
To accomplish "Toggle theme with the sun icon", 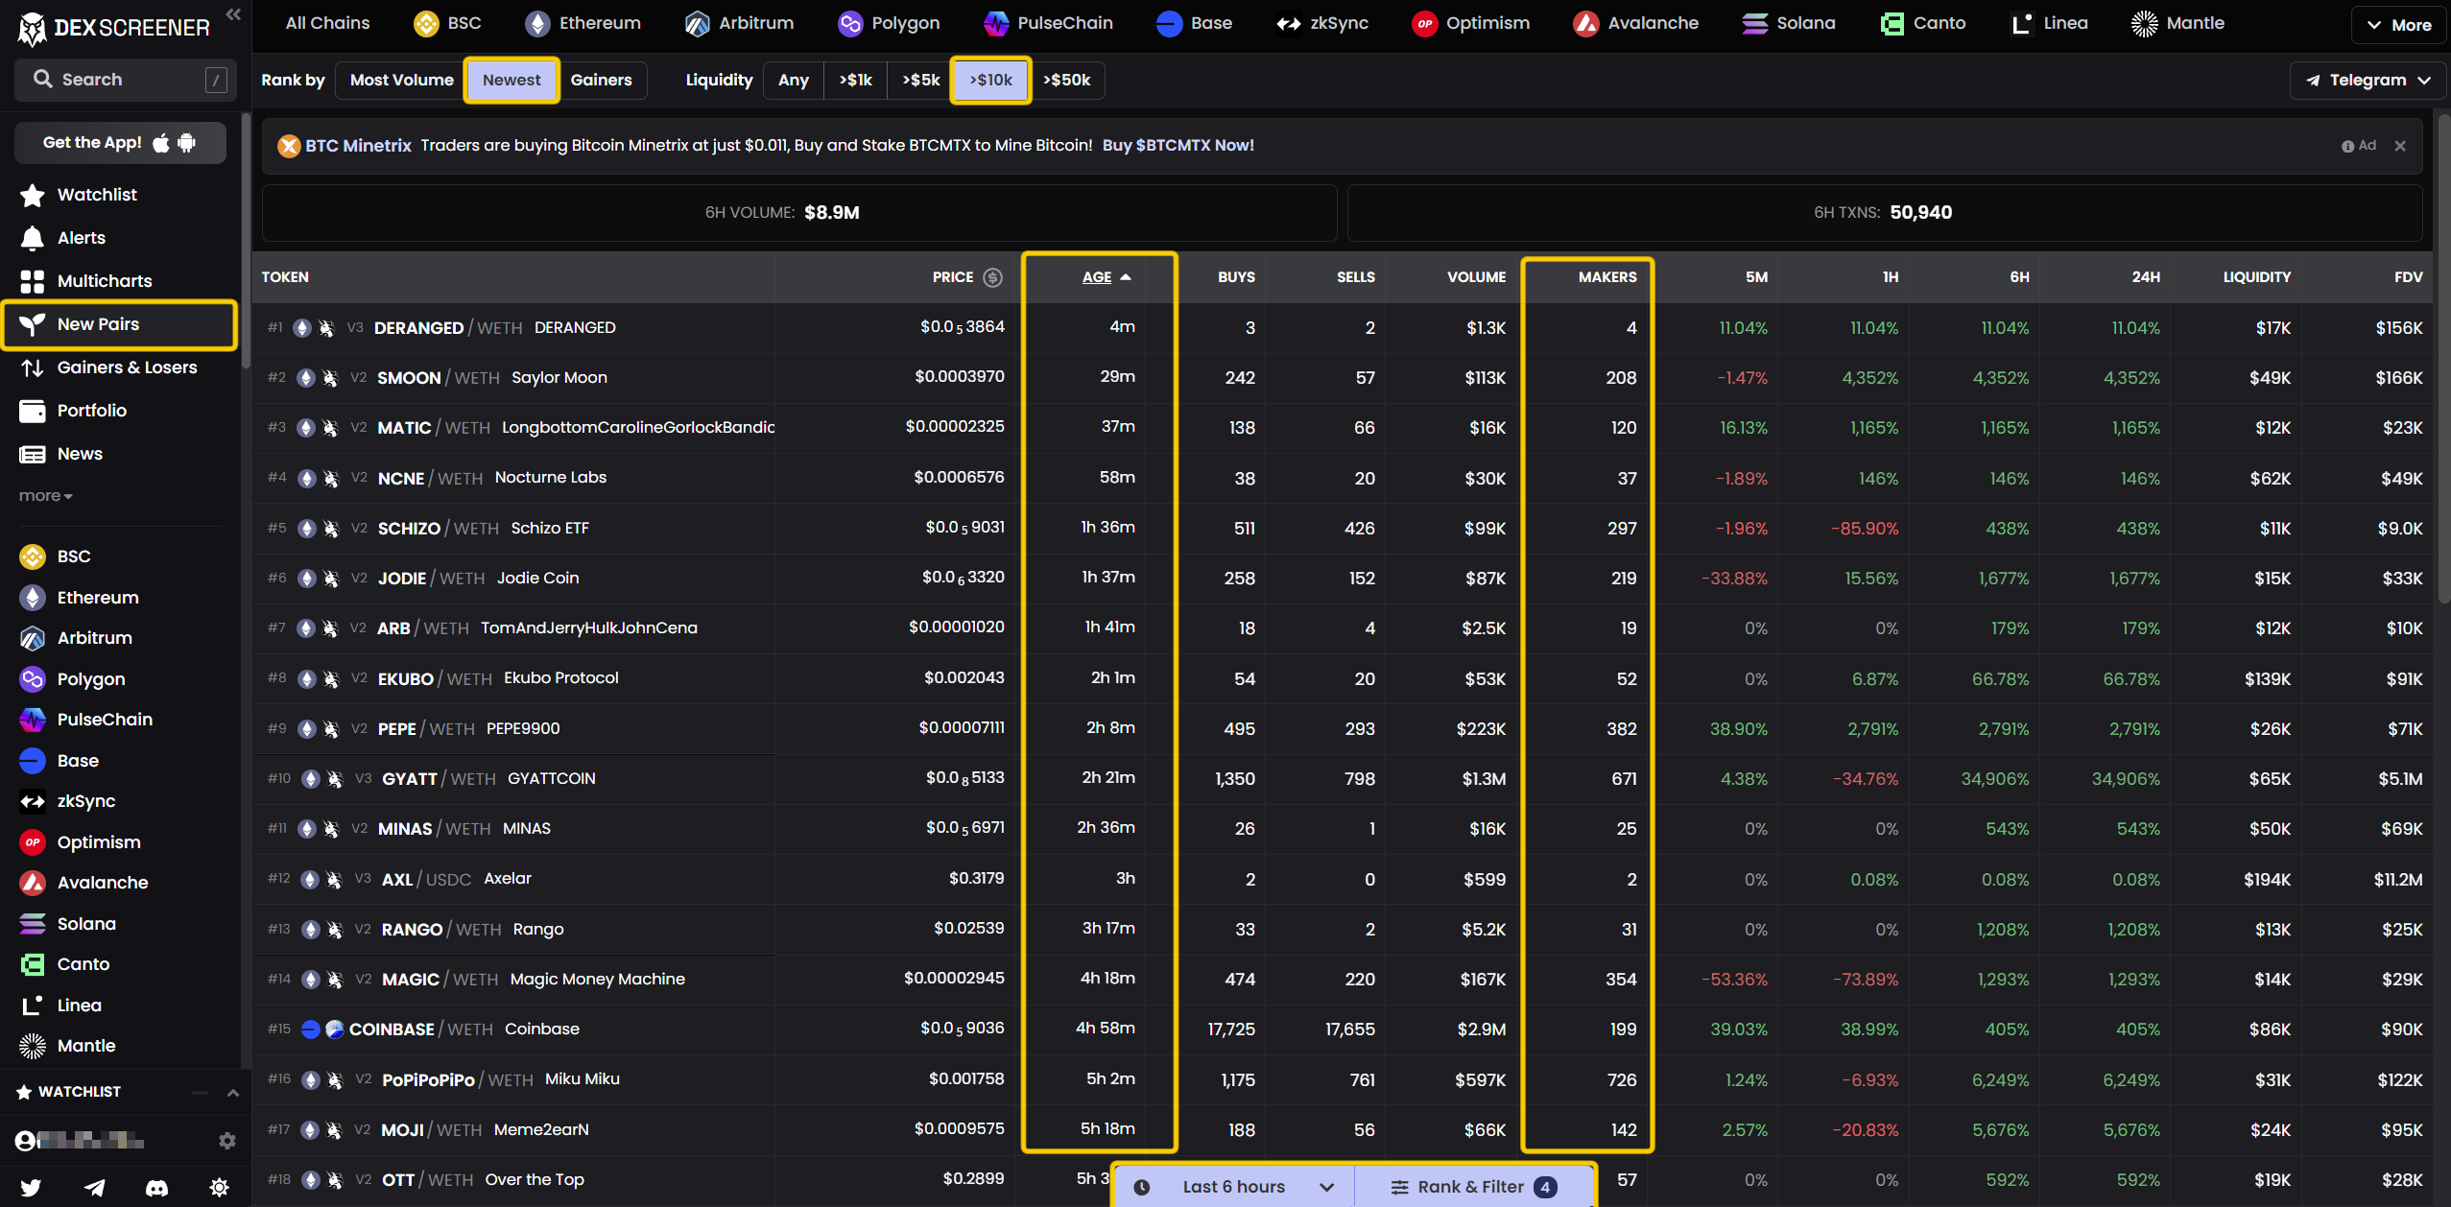I will [219, 1188].
